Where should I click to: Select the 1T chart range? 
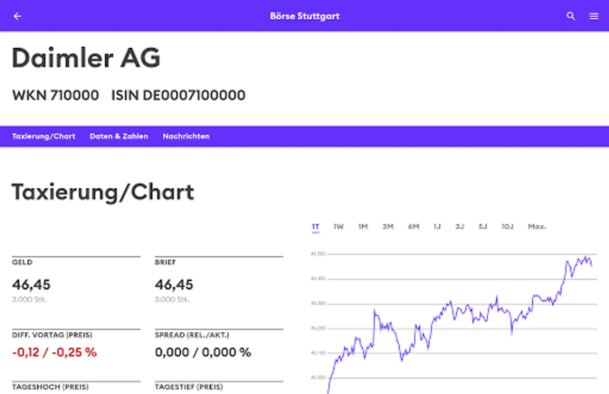tap(315, 226)
